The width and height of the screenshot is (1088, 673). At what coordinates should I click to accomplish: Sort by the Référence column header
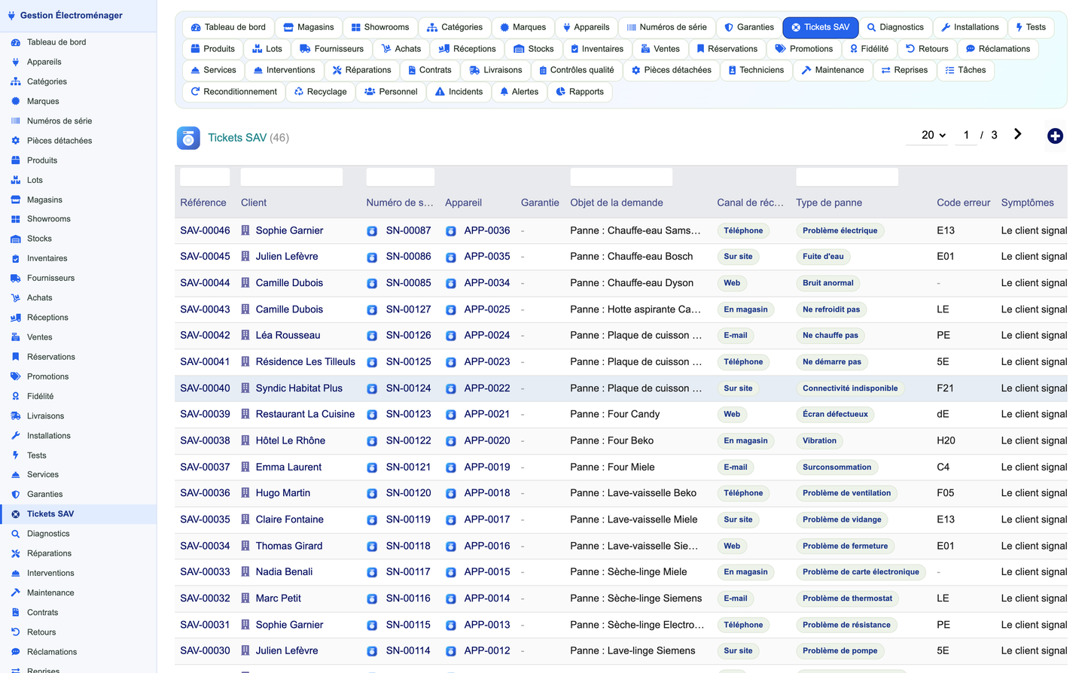click(x=203, y=203)
